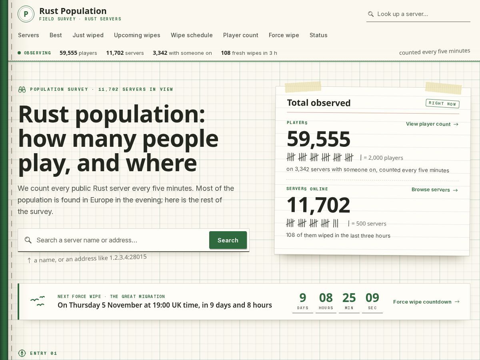Open the Force wipe countdown link
The image size is (480, 360).
coord(426,302)
